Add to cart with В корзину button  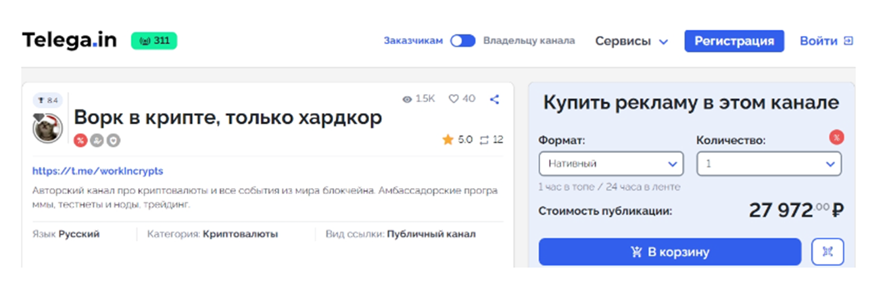click(670, 252)
